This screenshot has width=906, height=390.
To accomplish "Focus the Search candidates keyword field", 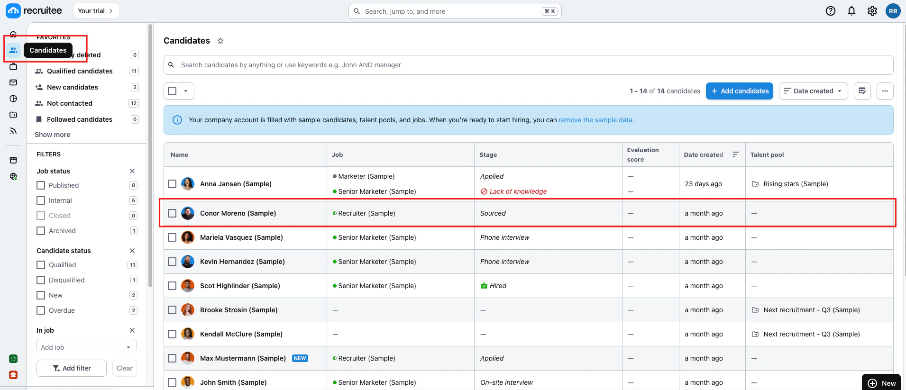I will (529, 65).
